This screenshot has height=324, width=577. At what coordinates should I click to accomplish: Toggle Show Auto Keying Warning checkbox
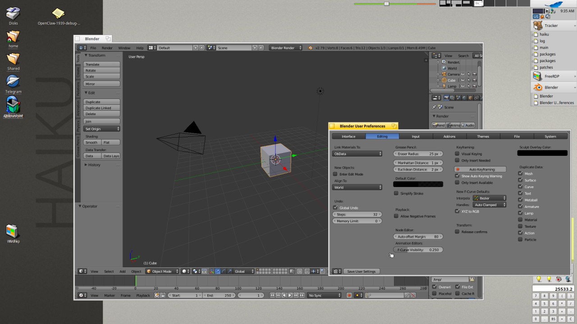(x=457, y=176)
